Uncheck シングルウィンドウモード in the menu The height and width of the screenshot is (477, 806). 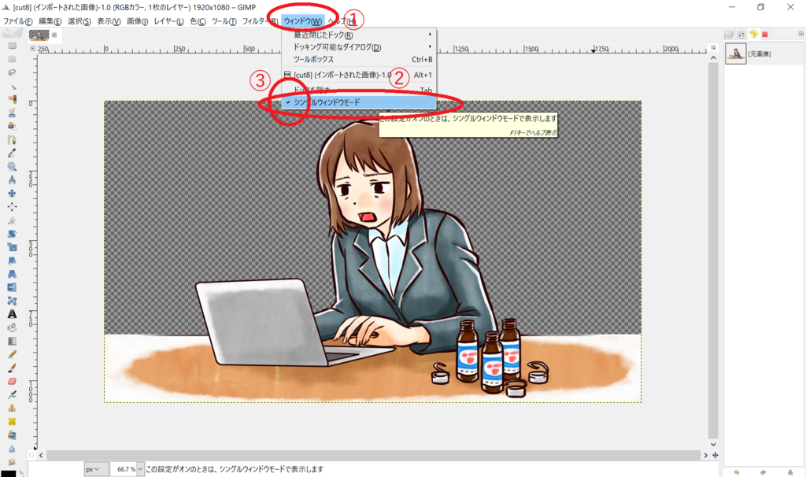pos(359,102)
